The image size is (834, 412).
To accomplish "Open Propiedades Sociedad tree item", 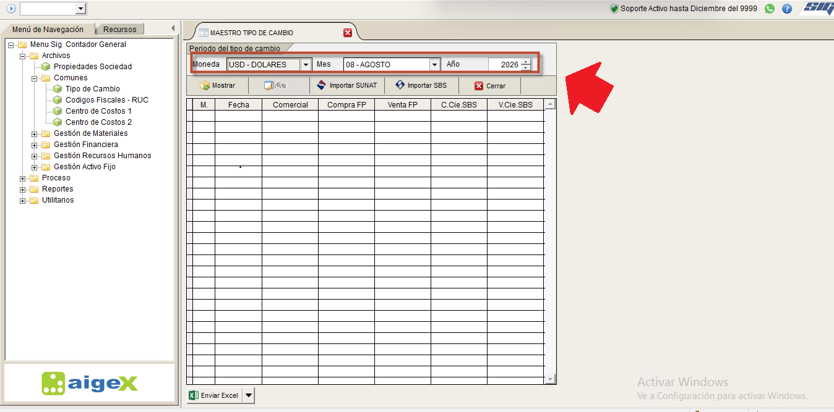I will click(x=93, y=67).
